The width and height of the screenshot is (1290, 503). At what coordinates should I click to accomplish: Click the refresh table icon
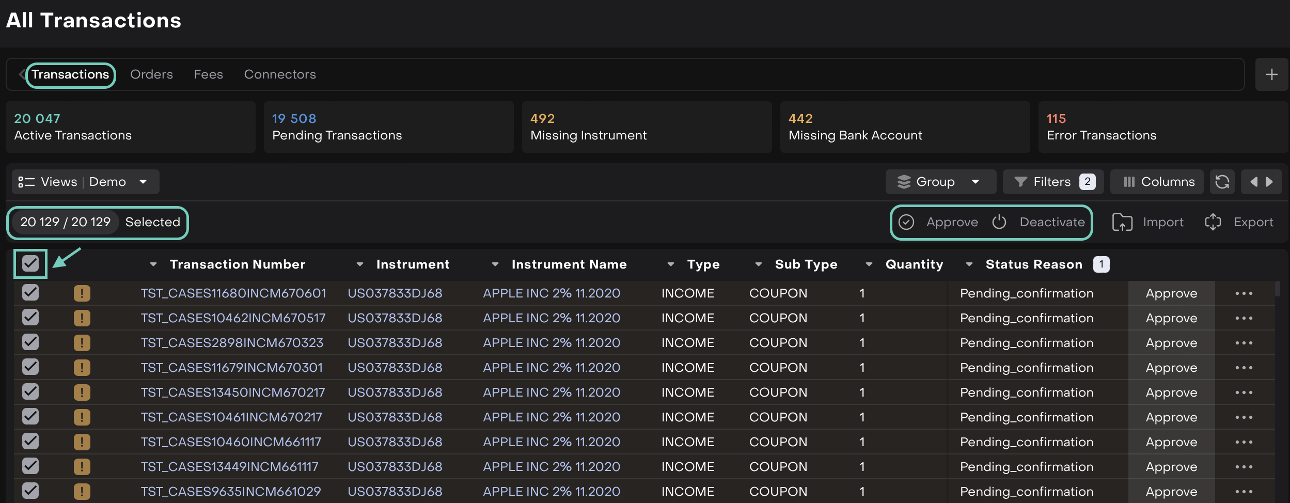point(1222,182)
